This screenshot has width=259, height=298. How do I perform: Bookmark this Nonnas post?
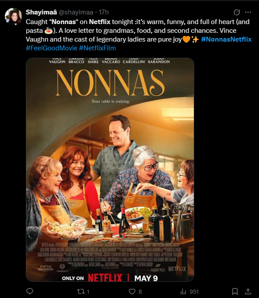coord(235,291)
